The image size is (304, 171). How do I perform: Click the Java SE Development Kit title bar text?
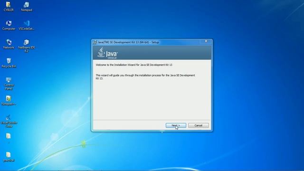(x=128, y=42)
